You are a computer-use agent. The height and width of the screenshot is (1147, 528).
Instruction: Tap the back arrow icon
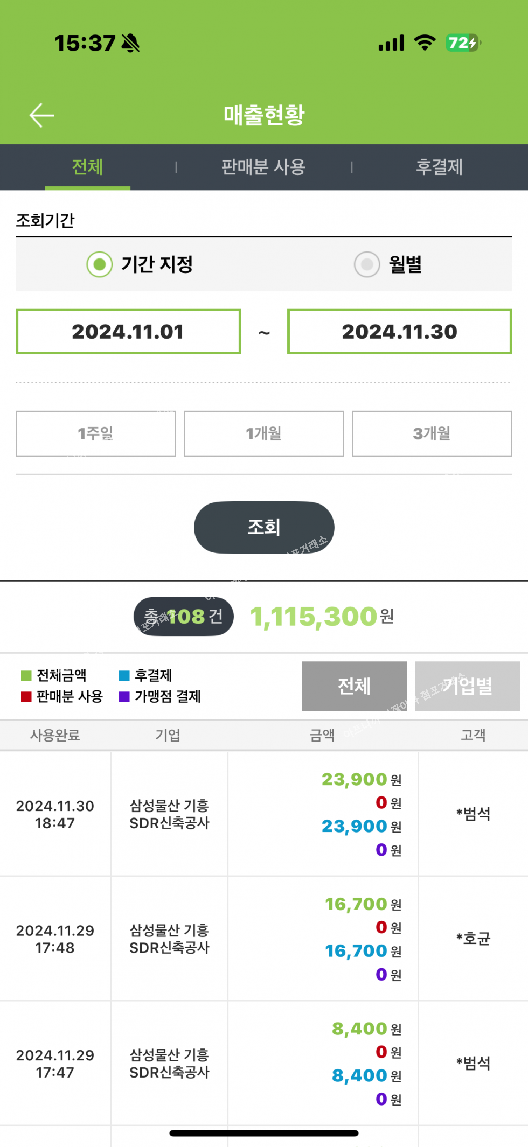(41, 115)
